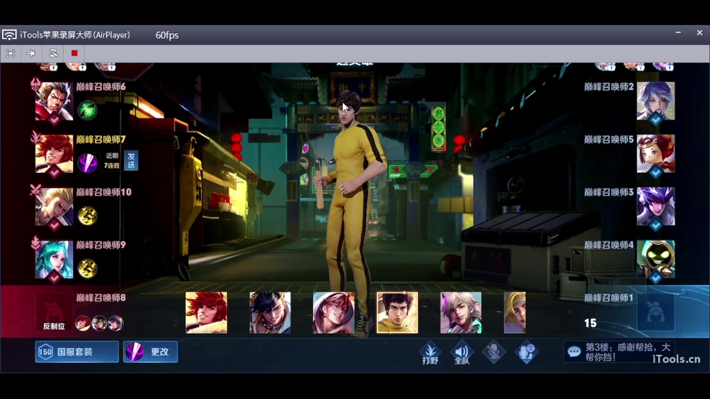
Task: Click the 近期 7连胜 streak label
Action: [111, 161]
